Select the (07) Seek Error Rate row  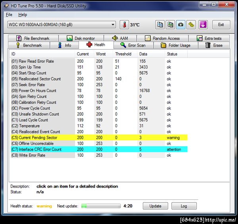pos(99,84)
